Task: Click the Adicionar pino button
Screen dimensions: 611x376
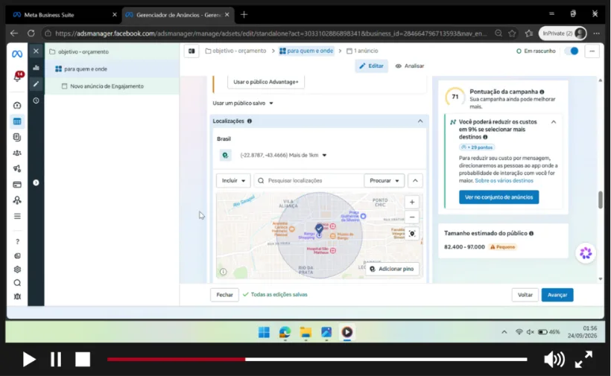Action: tap(392, 269)
